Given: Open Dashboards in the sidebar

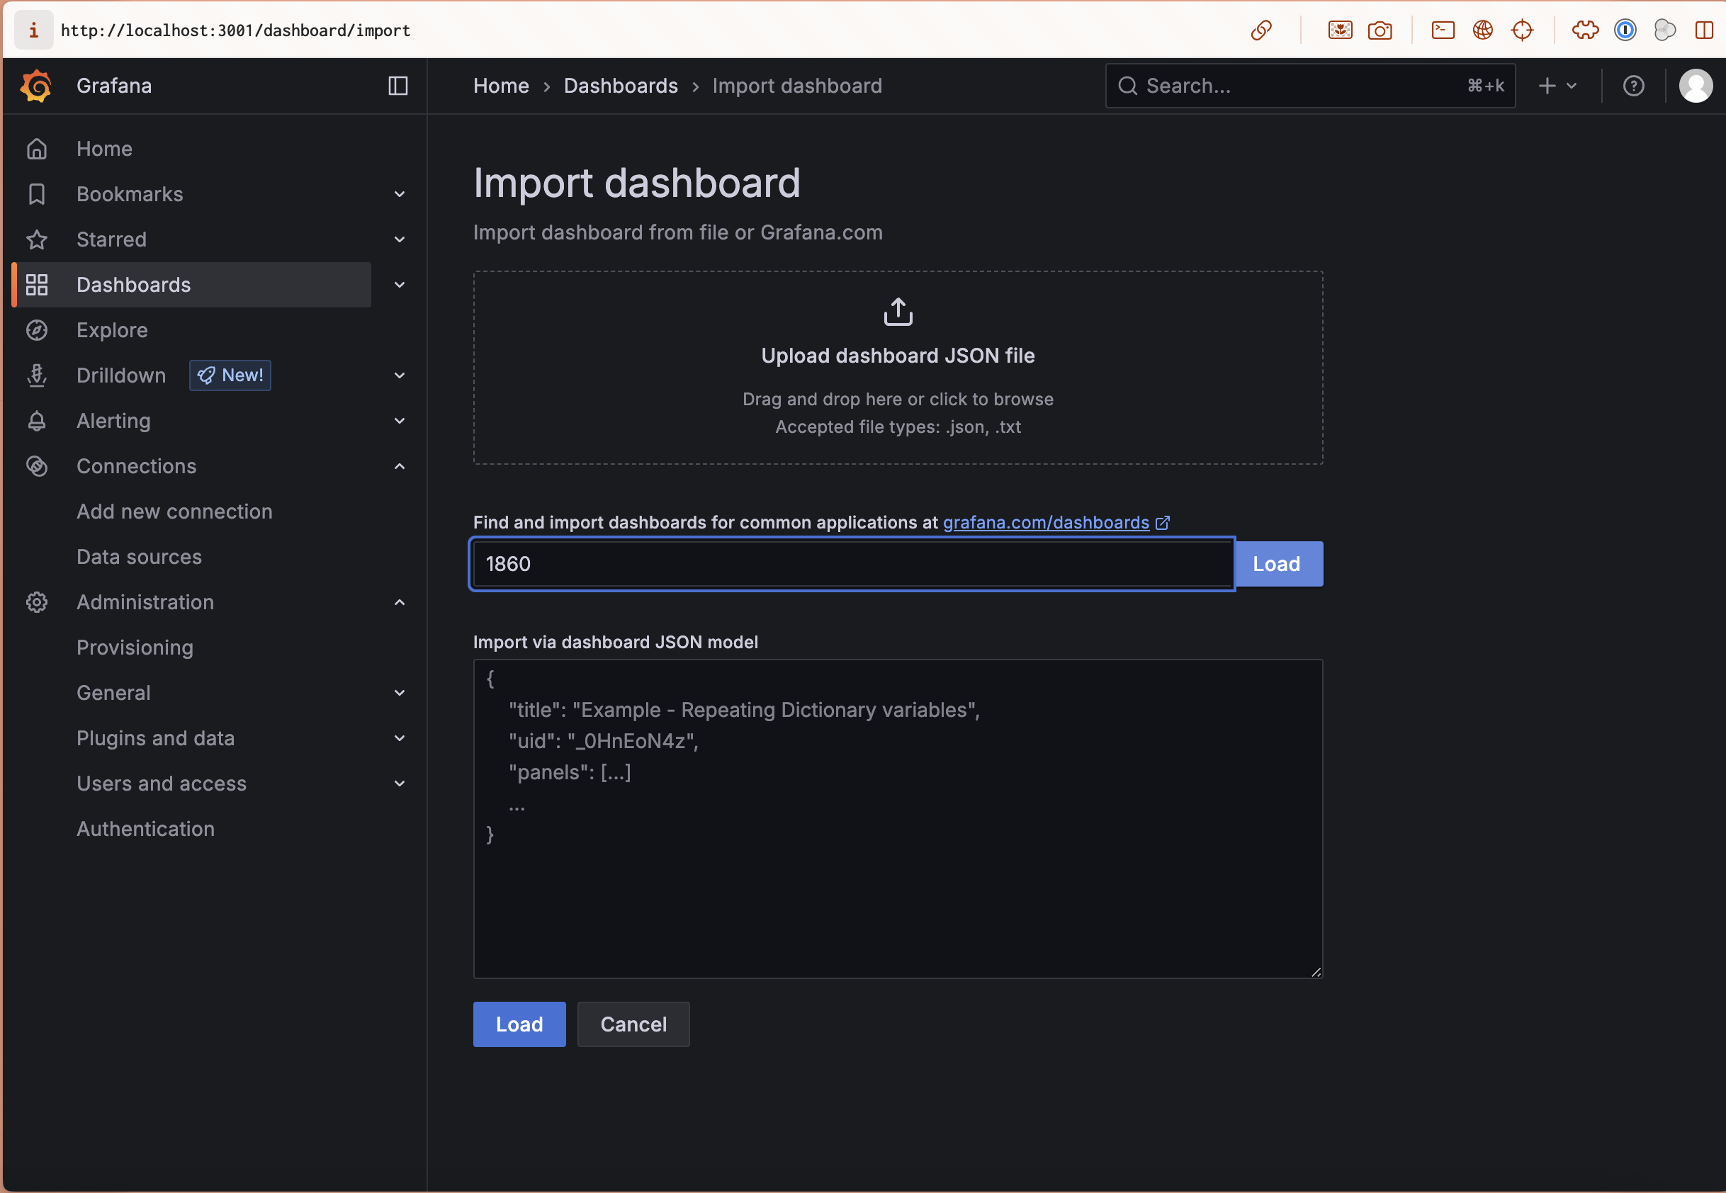Looking at the screenshot, I should 133,285.
